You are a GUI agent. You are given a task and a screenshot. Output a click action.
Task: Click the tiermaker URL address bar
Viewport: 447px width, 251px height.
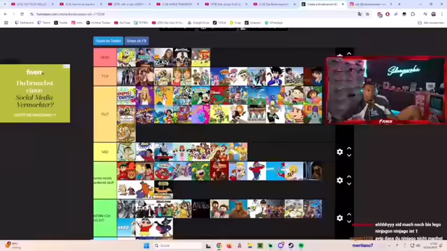tap(194, 14)
